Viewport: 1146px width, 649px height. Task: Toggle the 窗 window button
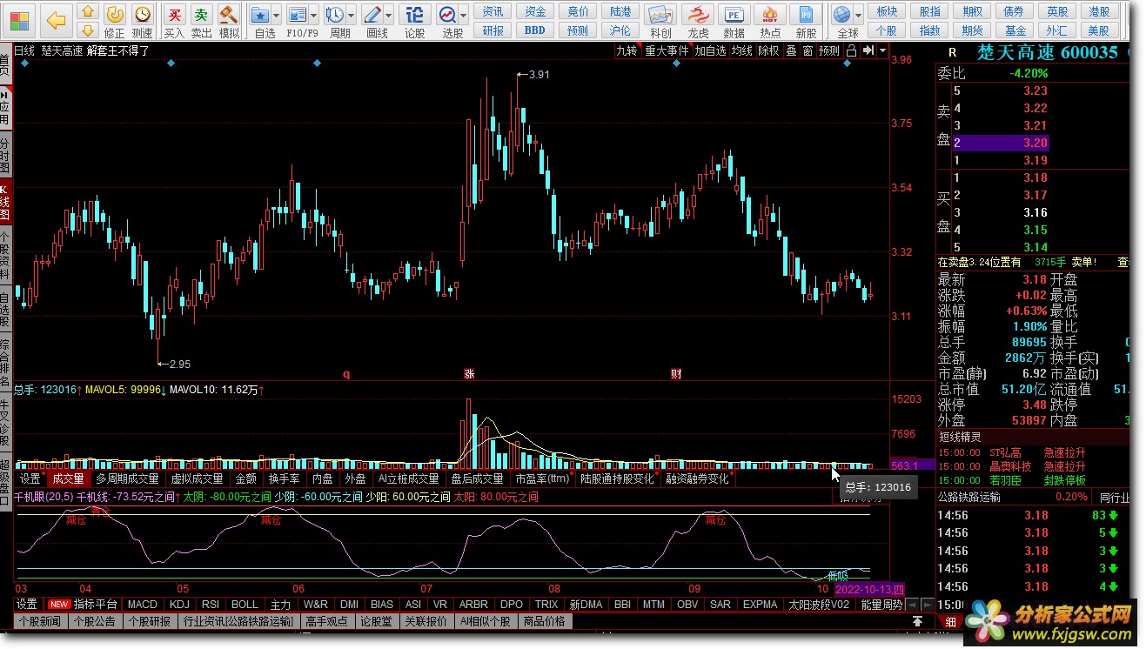point(808,50)
